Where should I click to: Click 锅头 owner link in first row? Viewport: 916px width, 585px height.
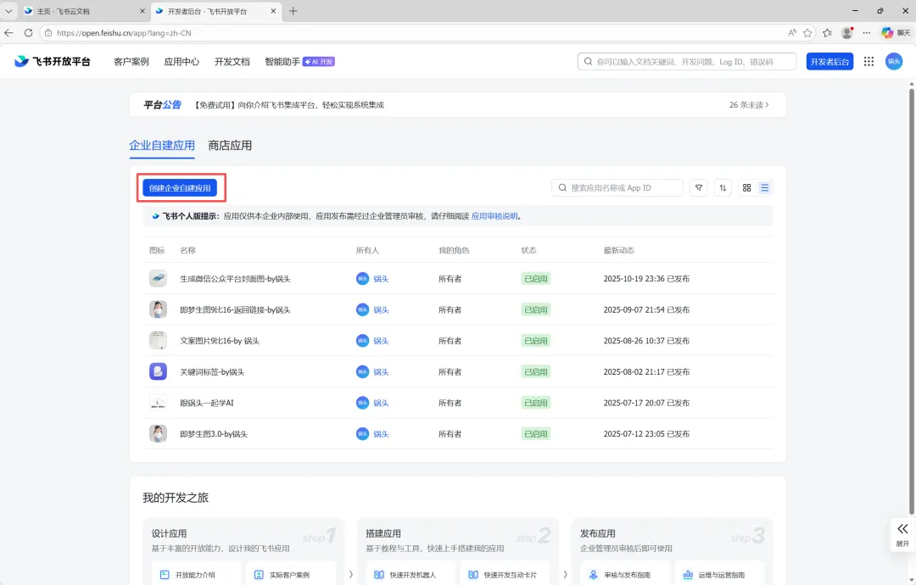381,279
